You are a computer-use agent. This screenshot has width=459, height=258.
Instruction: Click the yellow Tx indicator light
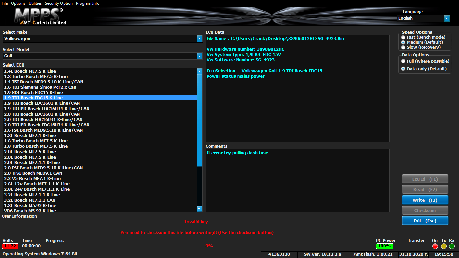pos(444,246)
